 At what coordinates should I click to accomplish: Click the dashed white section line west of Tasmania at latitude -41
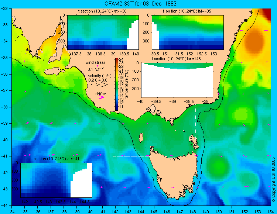point(132,156)
